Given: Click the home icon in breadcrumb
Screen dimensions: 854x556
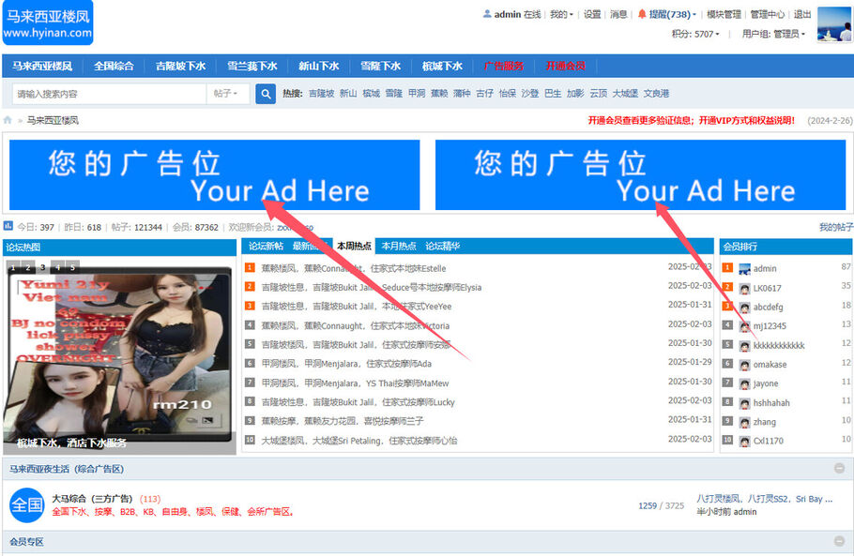Looking at the screenshot, I should tap(8, 120).
